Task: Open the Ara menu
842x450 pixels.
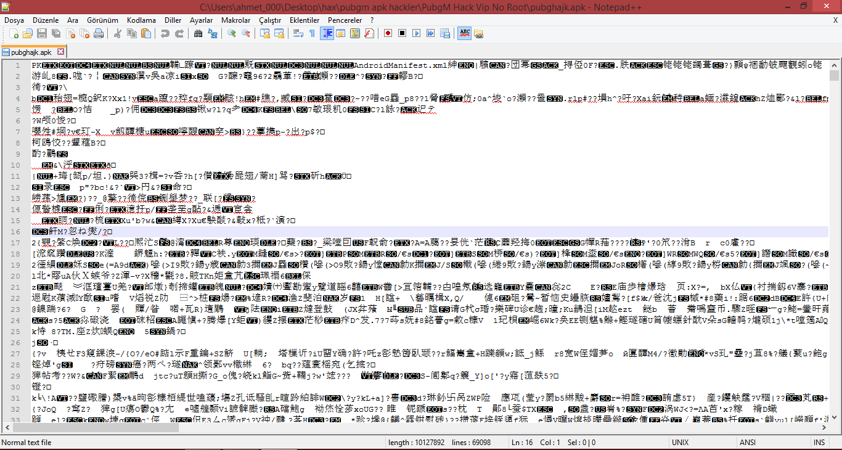Action: click(73, 20)
